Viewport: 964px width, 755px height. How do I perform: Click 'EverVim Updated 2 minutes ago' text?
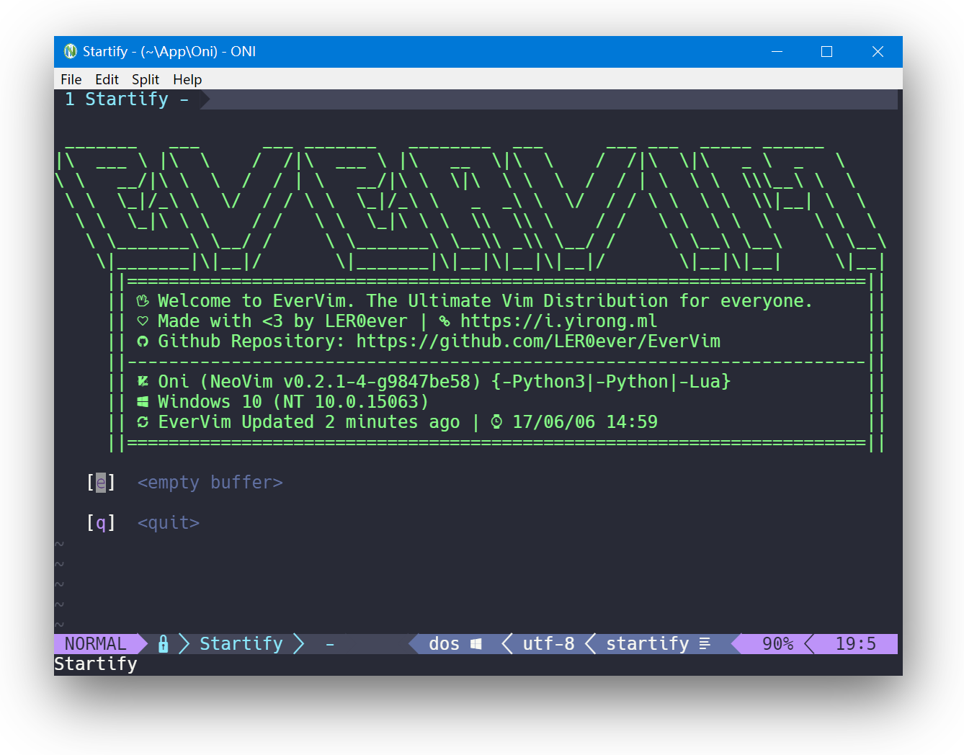309,422
